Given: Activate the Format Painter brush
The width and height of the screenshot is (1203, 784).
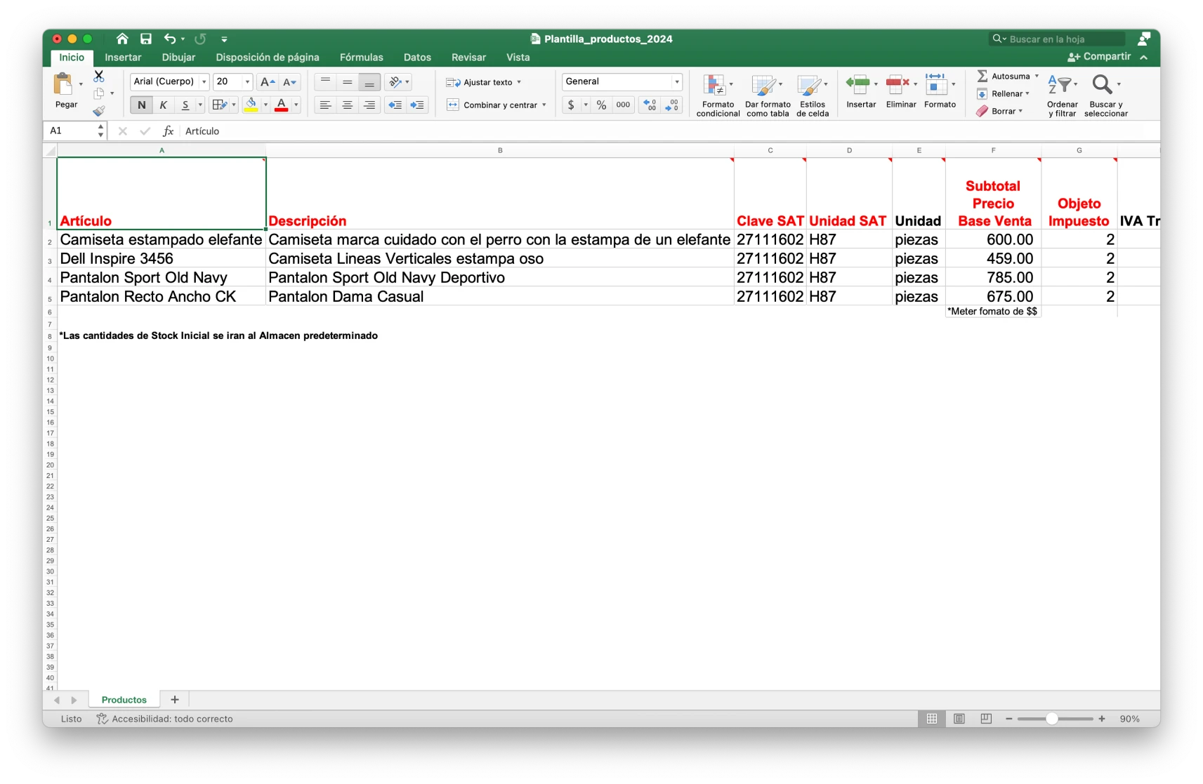Looking at the screenshot, I should (x=99, y=110).
